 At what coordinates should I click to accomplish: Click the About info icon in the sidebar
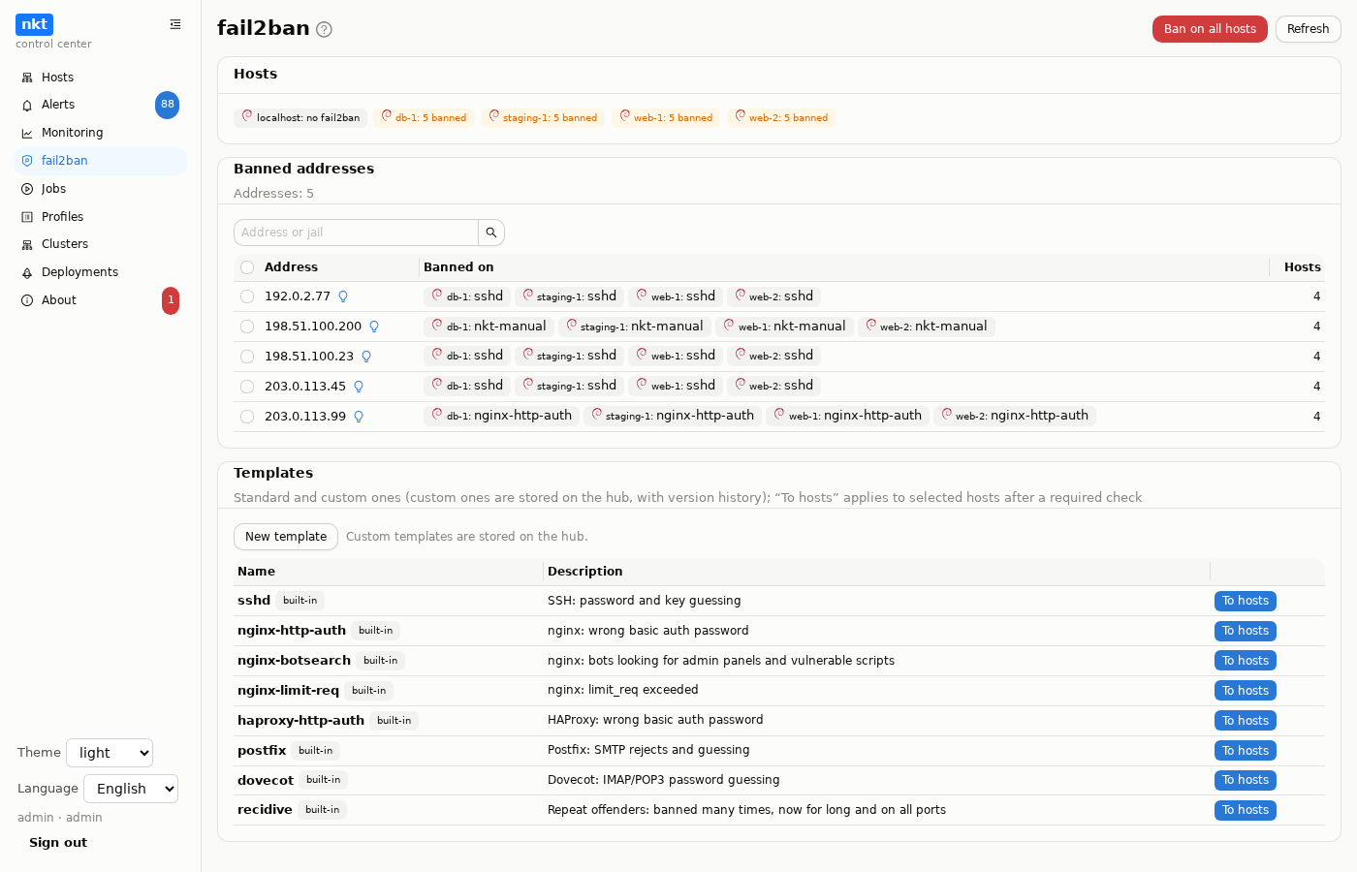coord(27,300)
